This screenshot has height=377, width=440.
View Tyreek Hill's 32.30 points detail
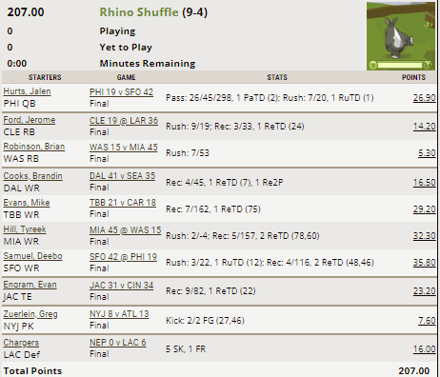[x=424, y=236]
